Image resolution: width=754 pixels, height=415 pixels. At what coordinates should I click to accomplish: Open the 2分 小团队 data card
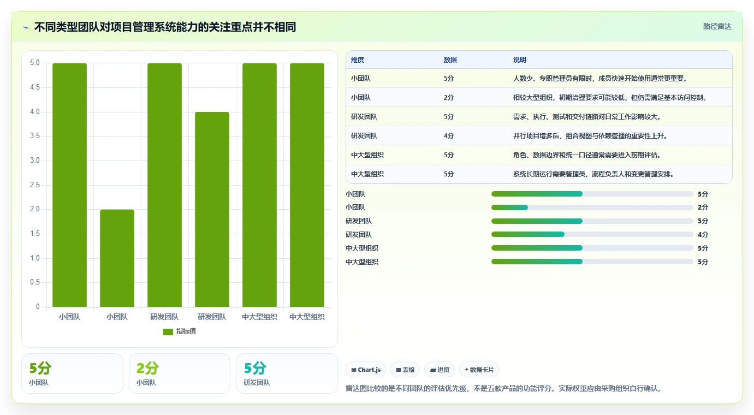click(180, 373)
